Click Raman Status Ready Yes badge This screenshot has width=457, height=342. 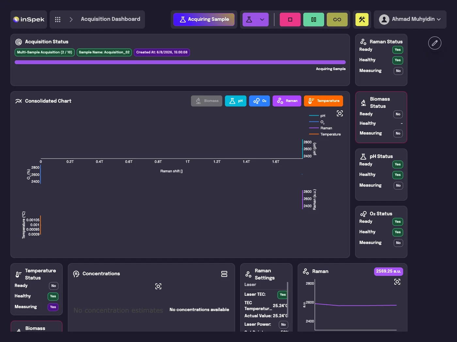(x=398, y=50)
